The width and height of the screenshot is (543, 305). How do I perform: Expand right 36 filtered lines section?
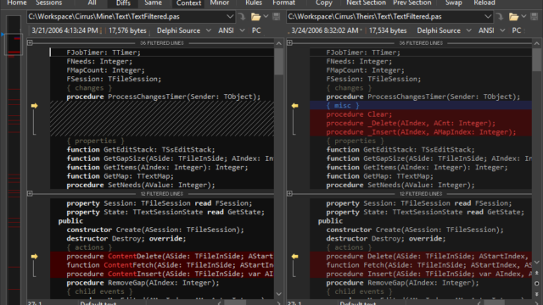[x=290, y=43]
